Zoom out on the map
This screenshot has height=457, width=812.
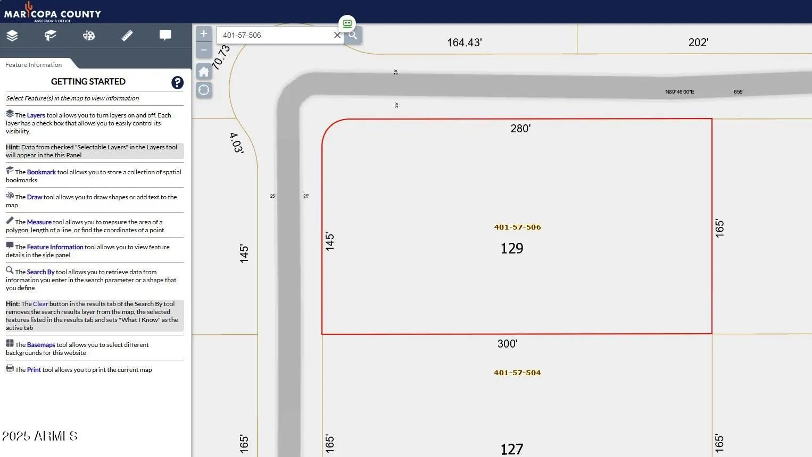point(203,50)
